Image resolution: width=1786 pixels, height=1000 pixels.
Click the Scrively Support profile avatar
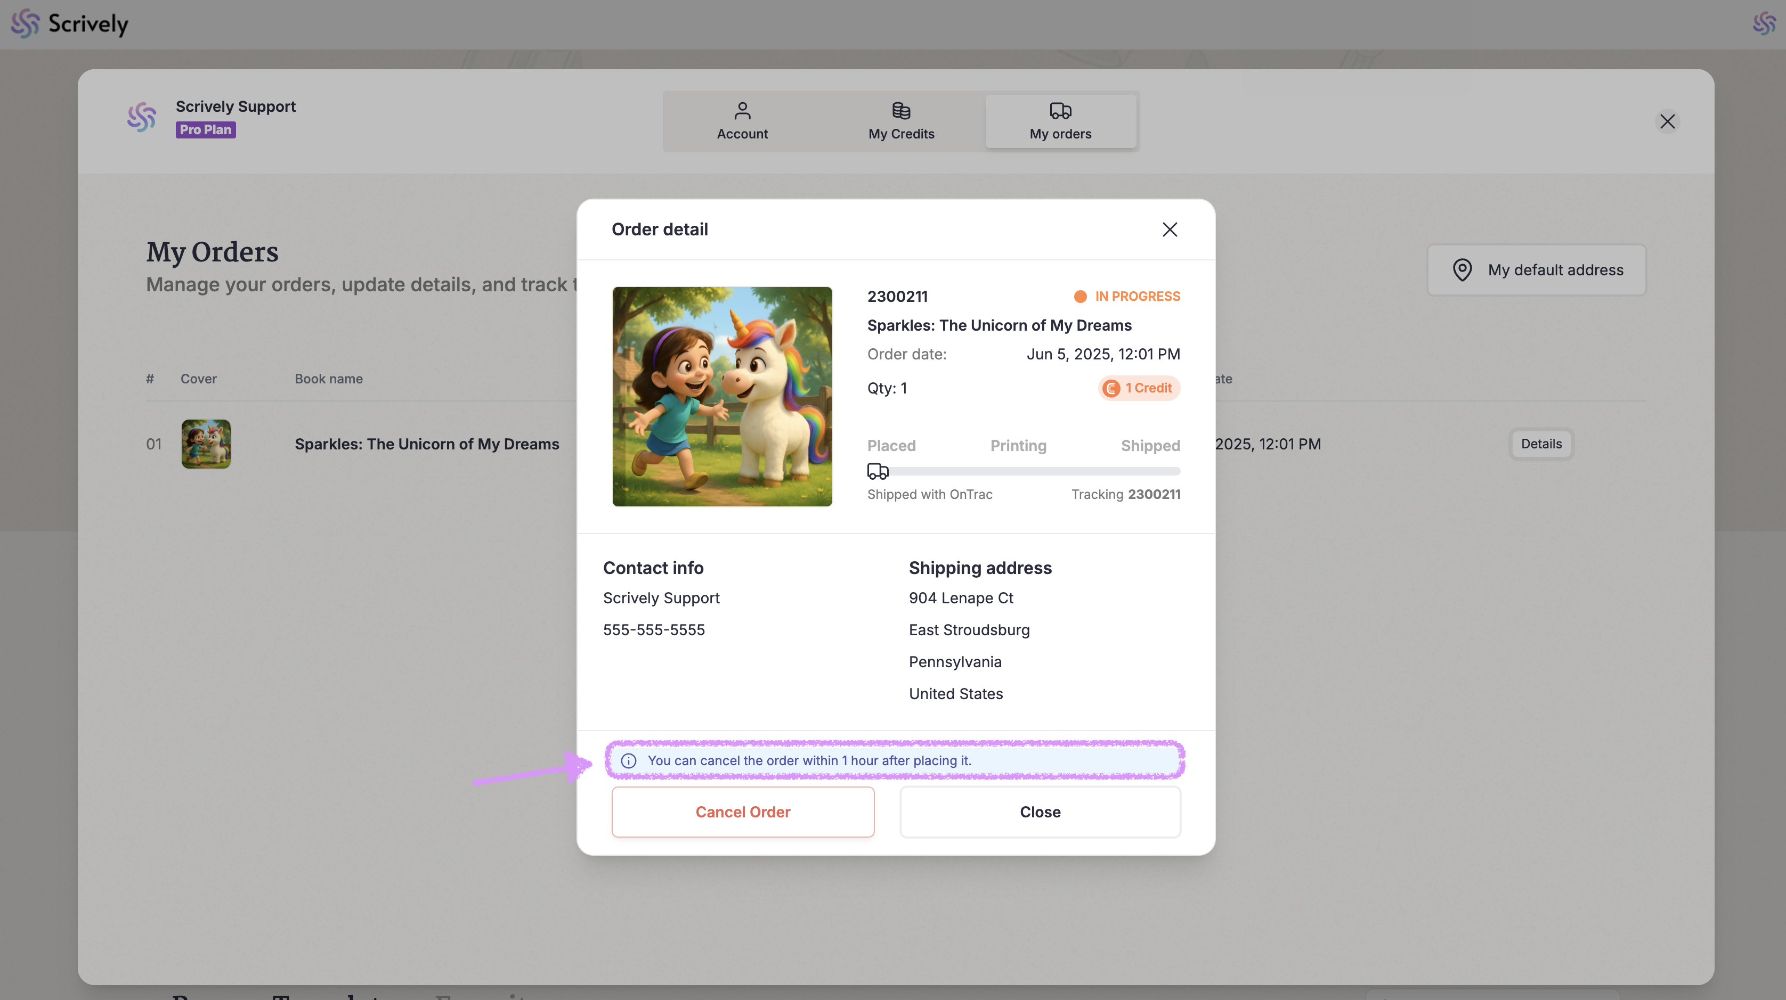tap(141, 118)
